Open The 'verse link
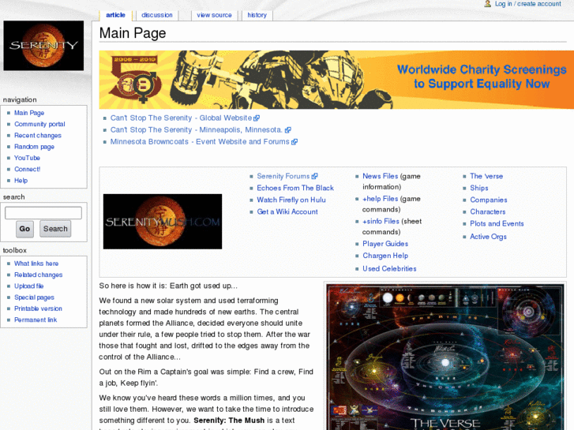Viewport: 574px width, 430px height. [x=486, y=176]
